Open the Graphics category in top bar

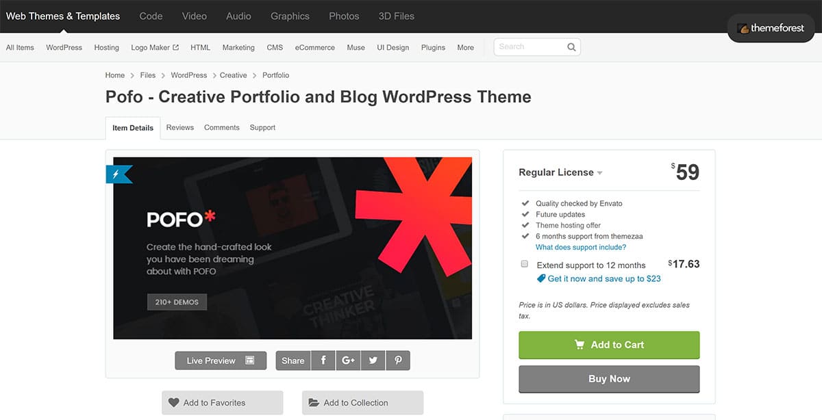(290, 16)
